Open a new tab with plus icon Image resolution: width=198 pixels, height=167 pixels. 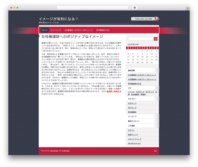(x=188, y=9)
